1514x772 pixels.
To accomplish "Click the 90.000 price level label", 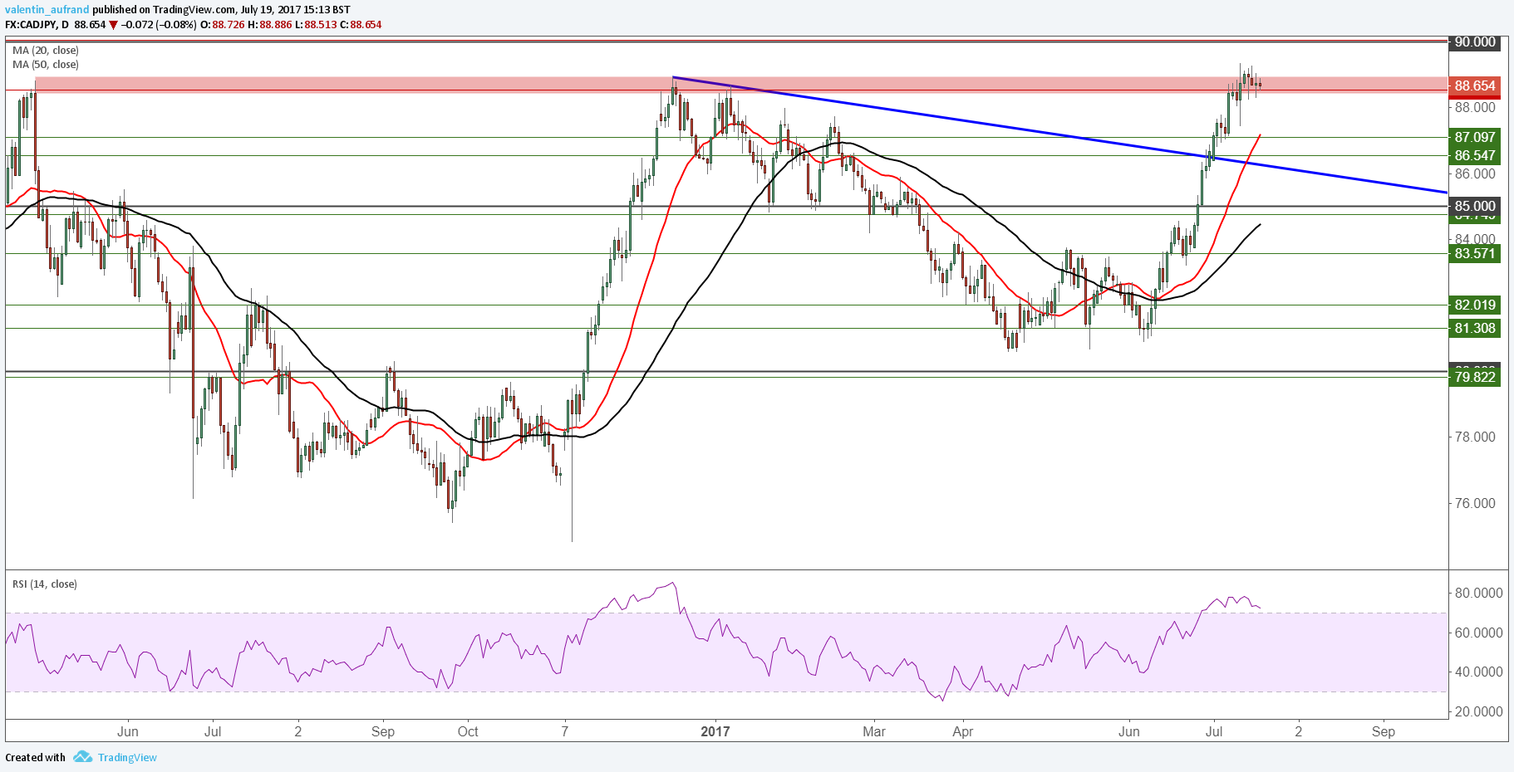I will point(1475,42).
